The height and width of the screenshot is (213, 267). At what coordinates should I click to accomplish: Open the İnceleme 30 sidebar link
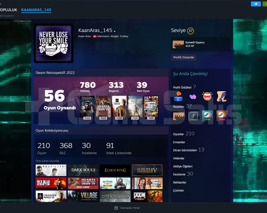(x=183, y=174)
